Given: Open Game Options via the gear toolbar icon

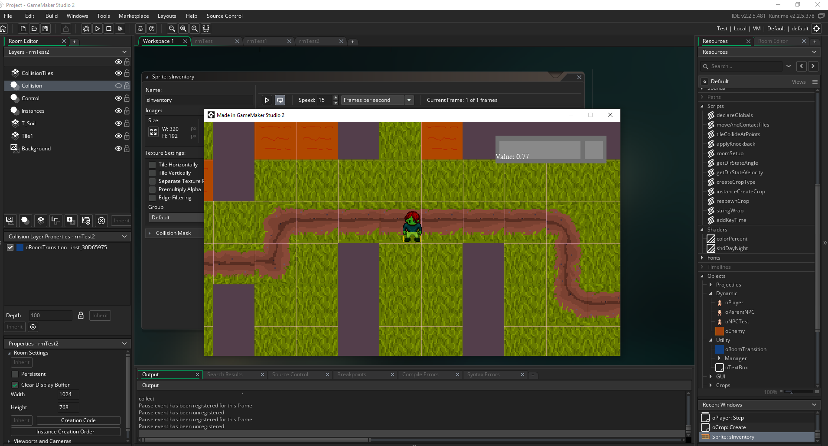Looking at the screenshot, I should [140, 29].
